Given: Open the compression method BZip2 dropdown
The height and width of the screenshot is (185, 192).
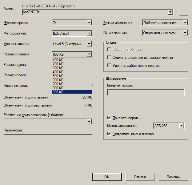Looking at the screenshot, I should pos(72,33).
